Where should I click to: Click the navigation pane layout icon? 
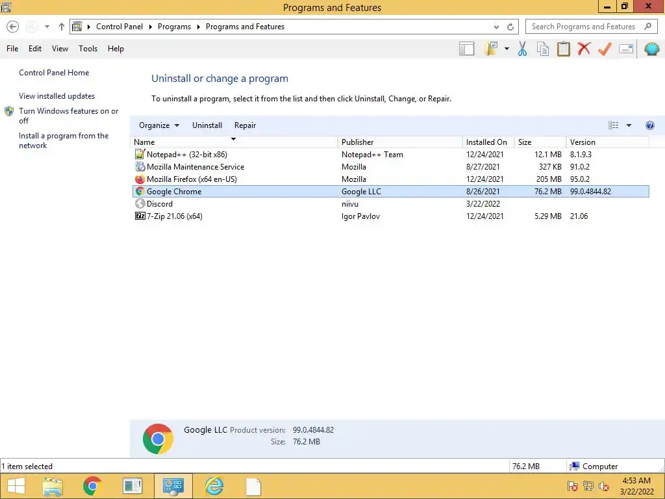coord(466,49)
